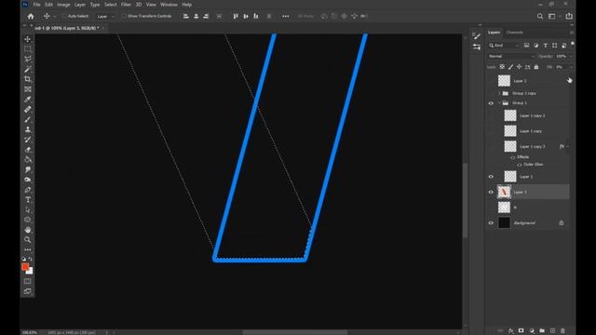596x335 pixels.
Task: Select the Frame tool
Action: coord(28,89)
